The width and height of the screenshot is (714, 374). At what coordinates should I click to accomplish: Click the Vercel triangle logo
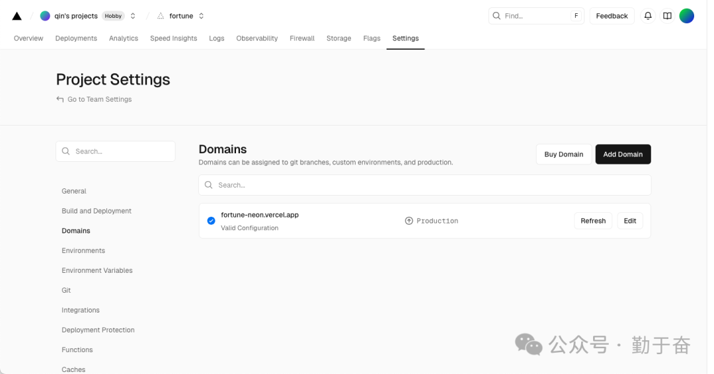17,16
